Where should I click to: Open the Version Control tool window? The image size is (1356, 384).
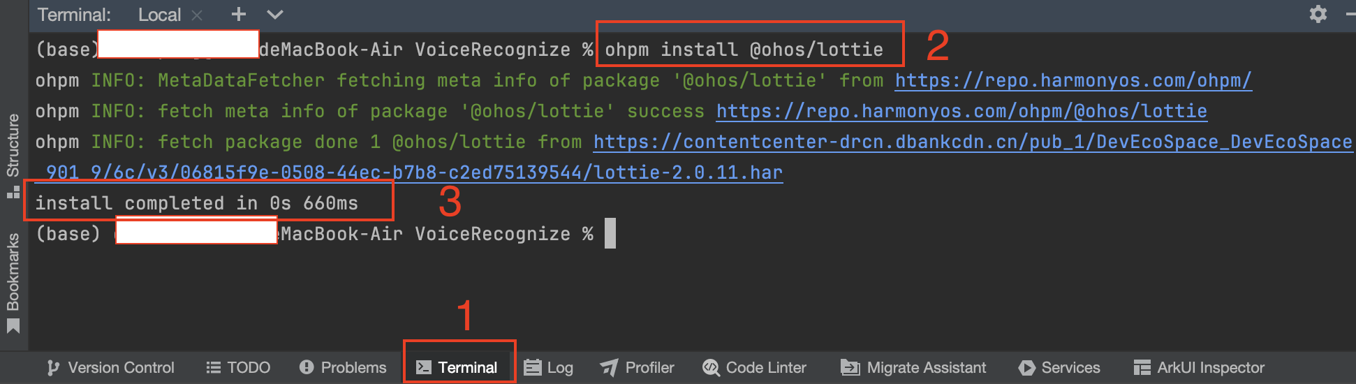[110, 367]
